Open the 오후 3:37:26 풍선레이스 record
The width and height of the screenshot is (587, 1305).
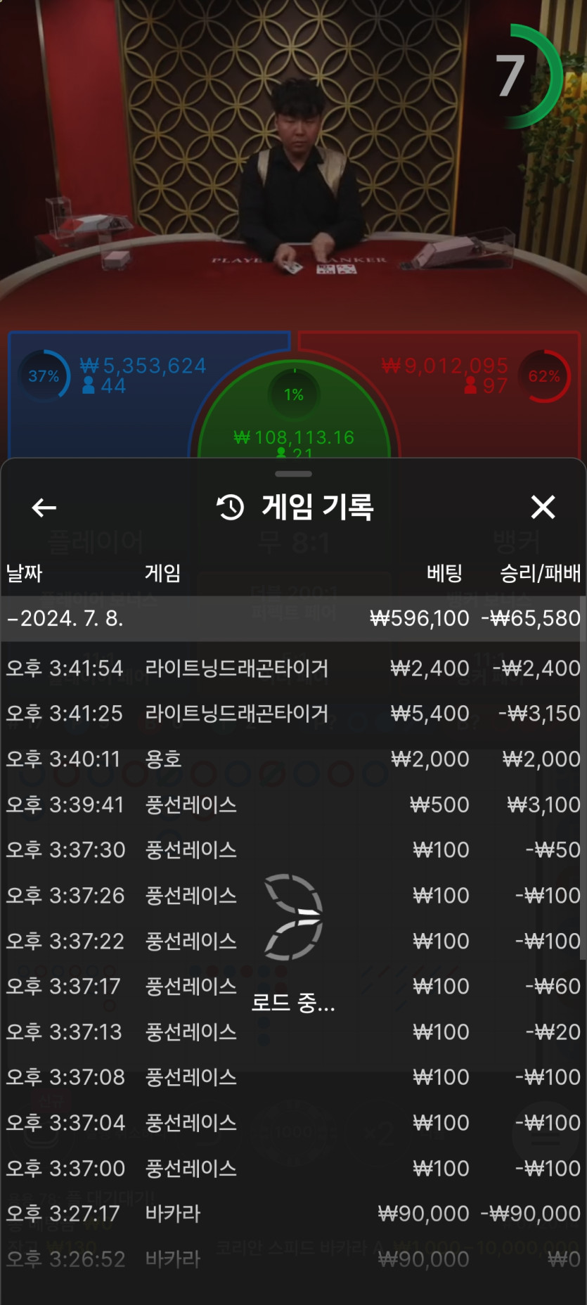293,896
